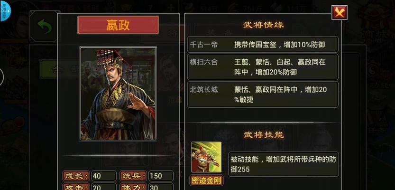
Task: Close the hero detail panel with the X icon
Action: click(x=340, y=12)
